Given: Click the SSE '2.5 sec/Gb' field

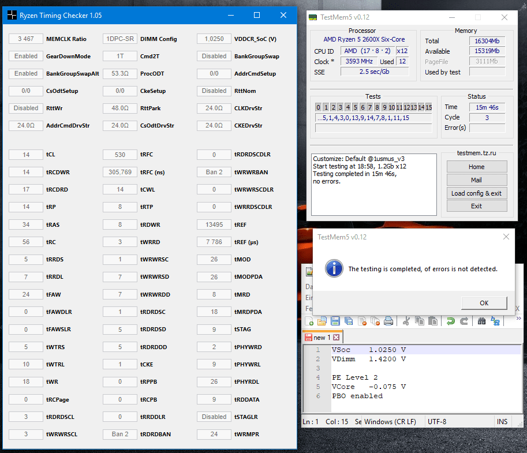Looking at the screenshot, I should click(x=375, y=72).
